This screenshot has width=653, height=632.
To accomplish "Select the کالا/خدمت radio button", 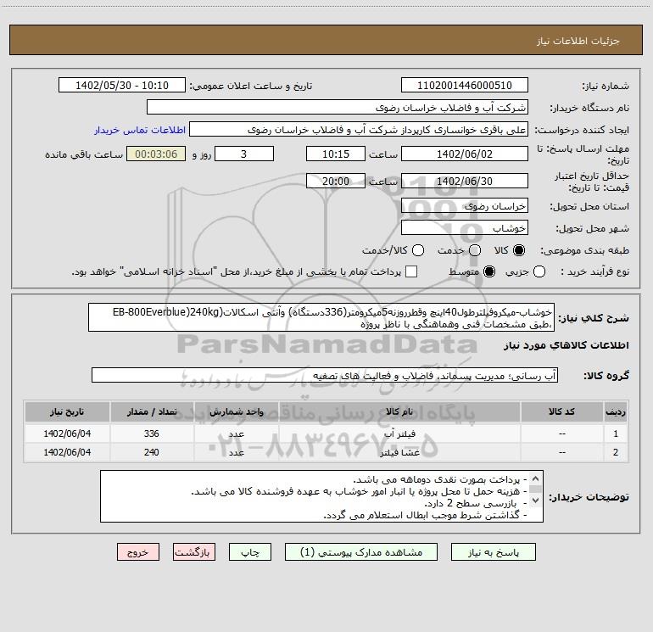I will point(418,250).
